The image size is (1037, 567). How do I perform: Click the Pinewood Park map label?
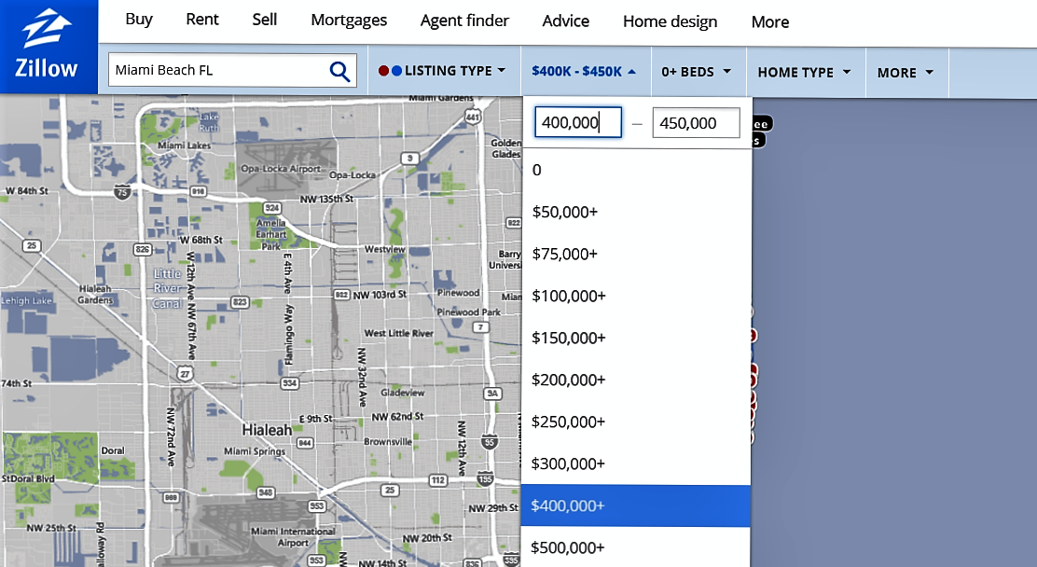(x=468, y=311)
